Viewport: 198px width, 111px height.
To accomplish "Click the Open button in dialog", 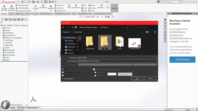I will pyautogui.click(x=137, y=78).
